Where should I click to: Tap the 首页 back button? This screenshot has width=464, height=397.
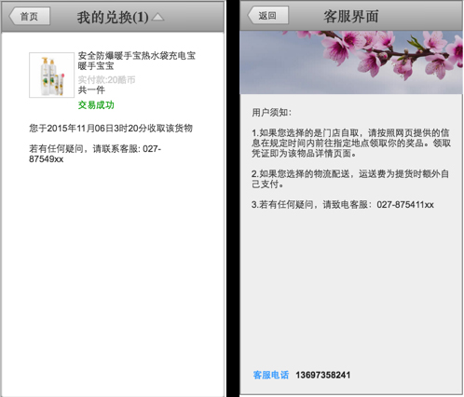tap(30, 16)
